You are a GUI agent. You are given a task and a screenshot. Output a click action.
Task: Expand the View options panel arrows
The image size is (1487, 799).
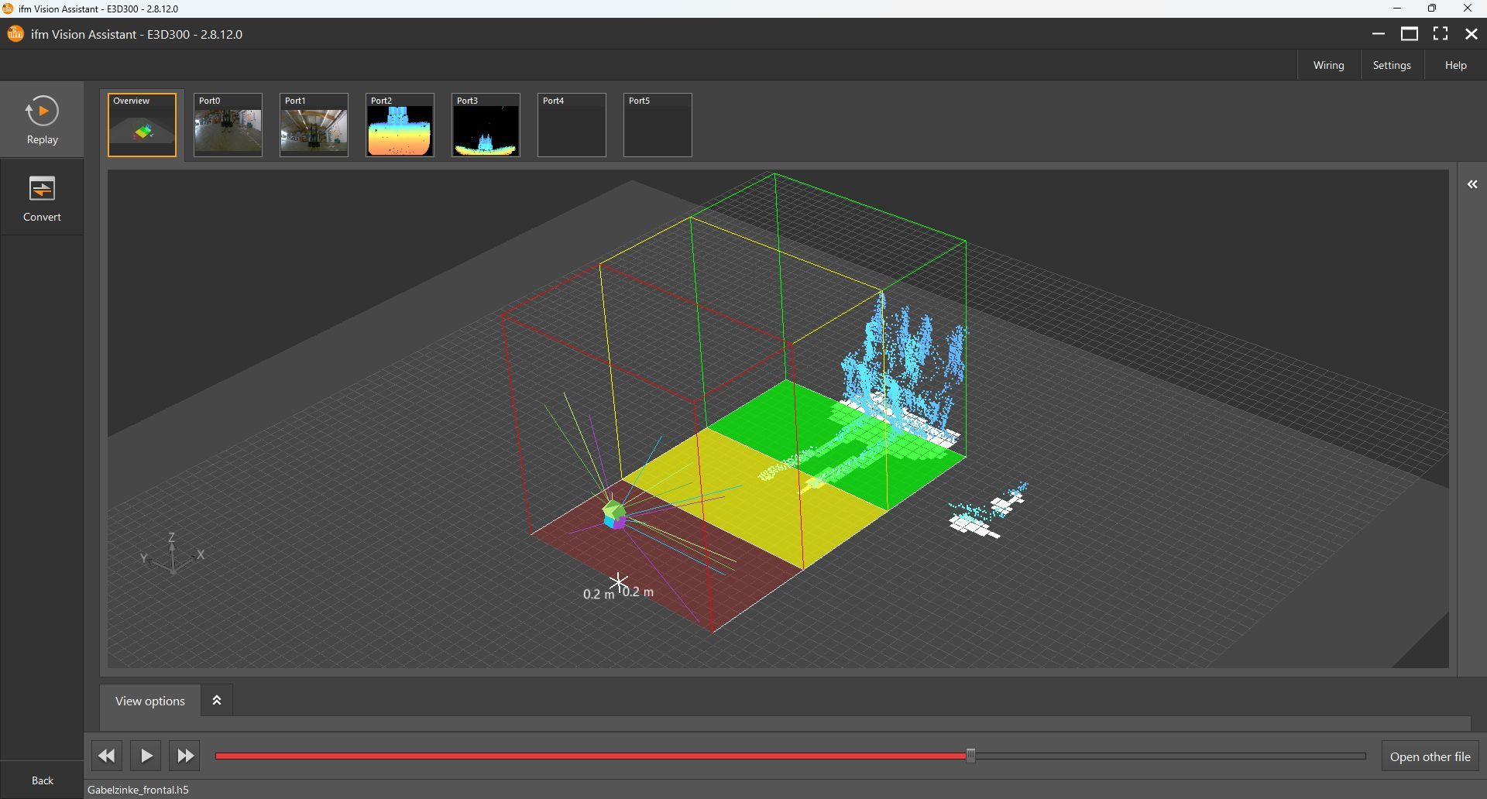click(x=217, y=701)
